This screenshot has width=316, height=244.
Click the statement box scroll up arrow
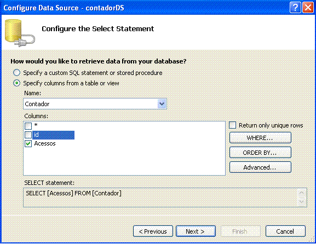(302, 193)
